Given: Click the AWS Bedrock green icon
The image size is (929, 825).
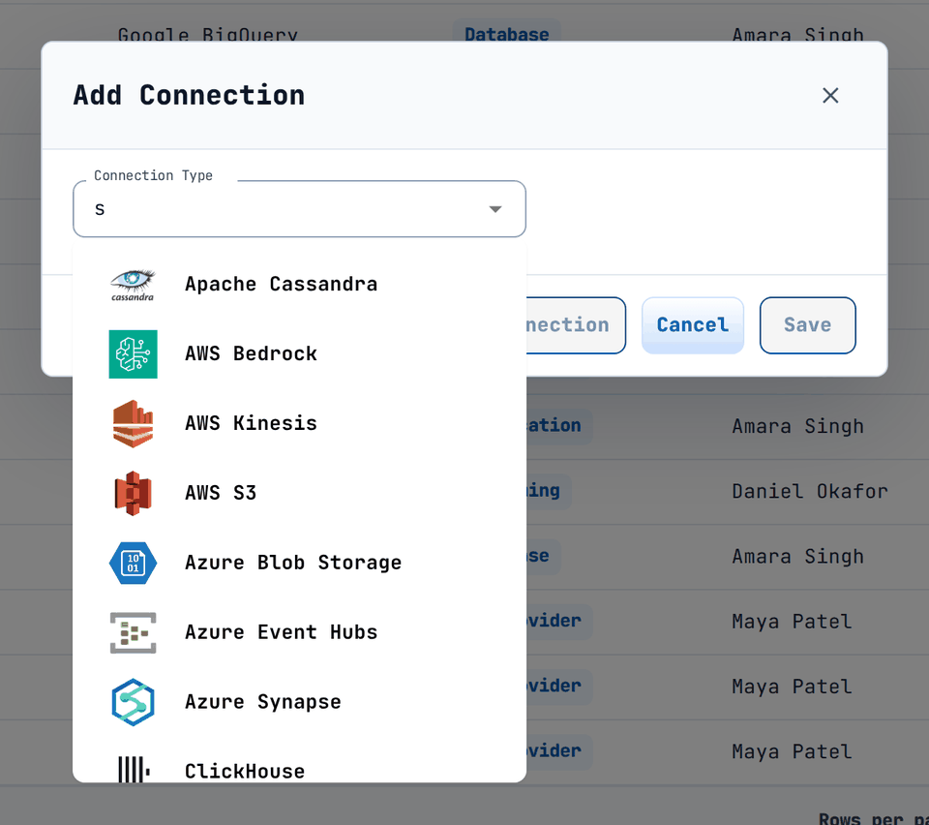Looking at the screenshot, I should point(133,353).
